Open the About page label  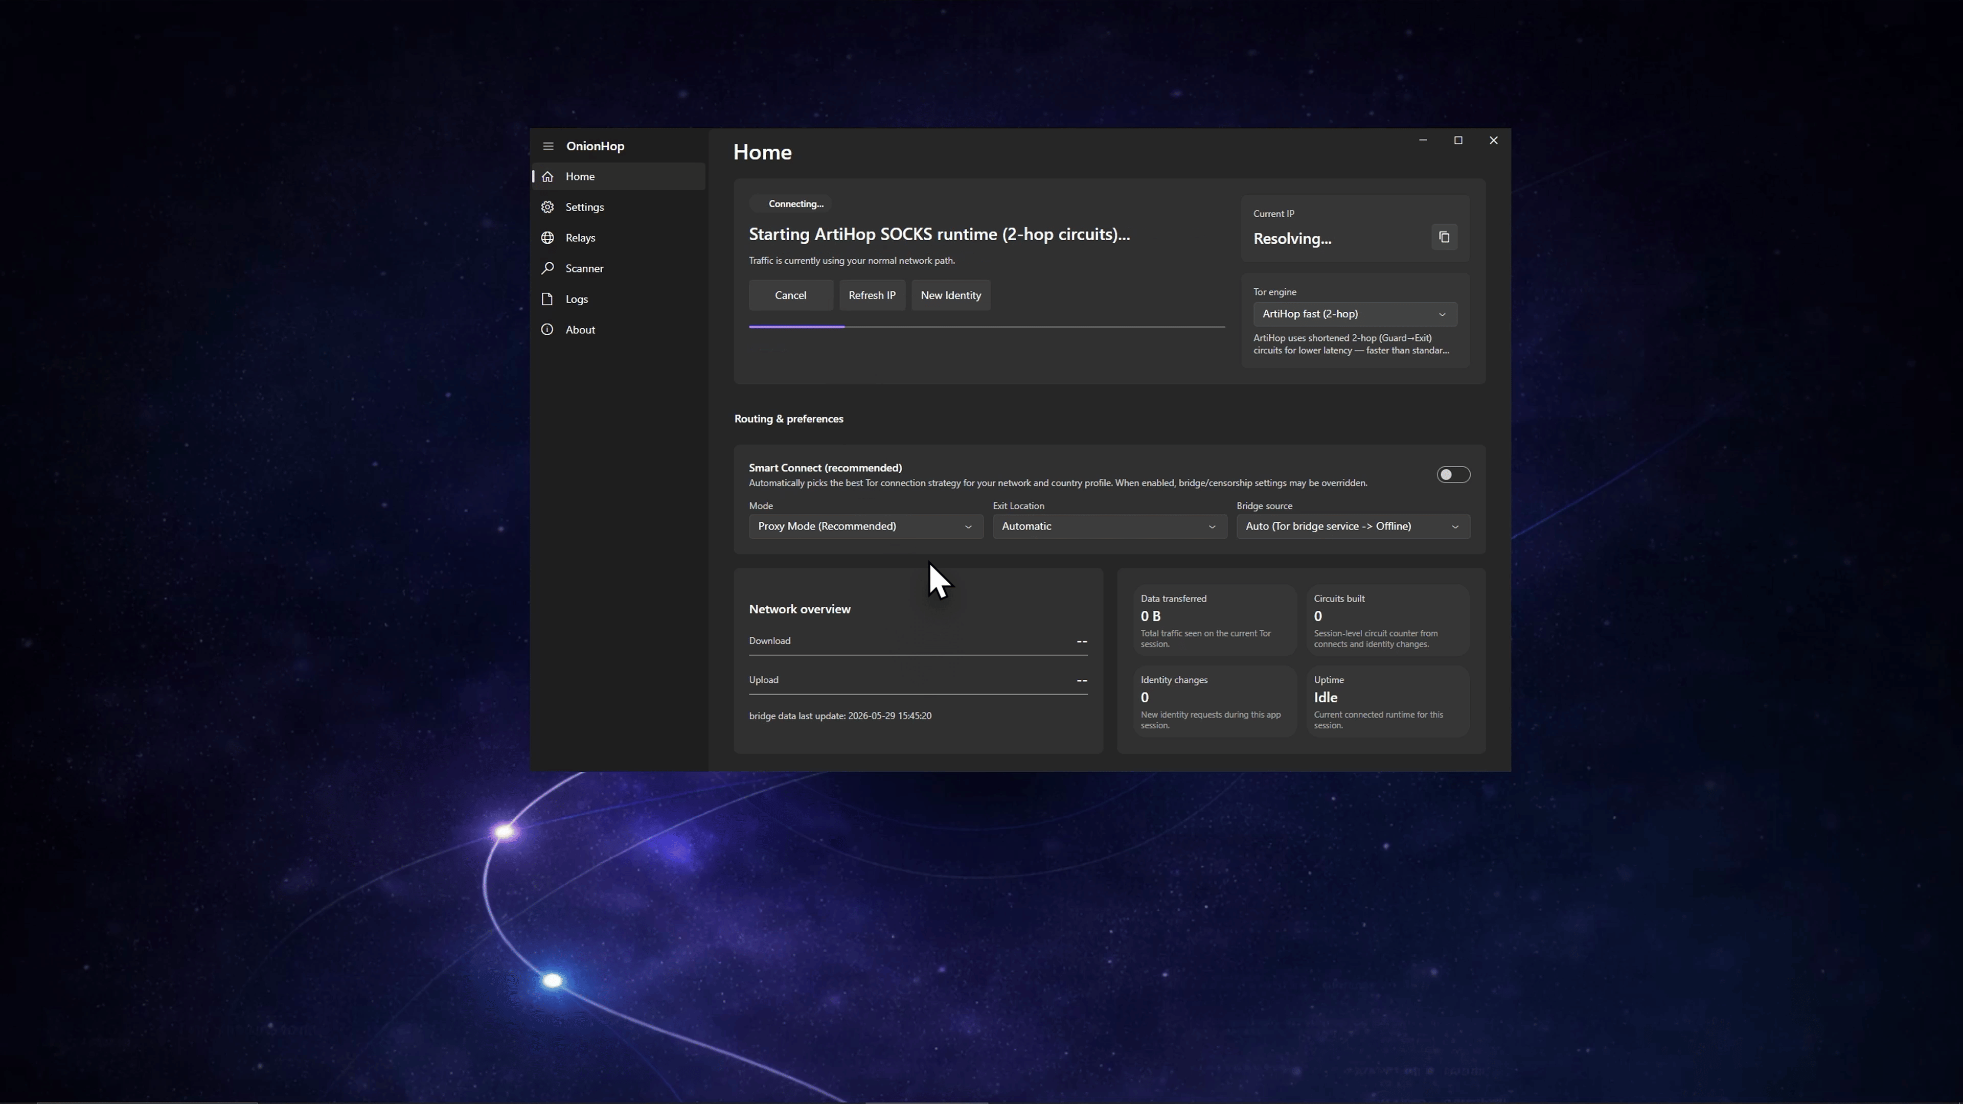580,330
